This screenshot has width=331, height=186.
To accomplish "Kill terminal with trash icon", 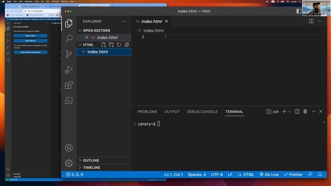I will pyautogui.click(x=305, y=112).
